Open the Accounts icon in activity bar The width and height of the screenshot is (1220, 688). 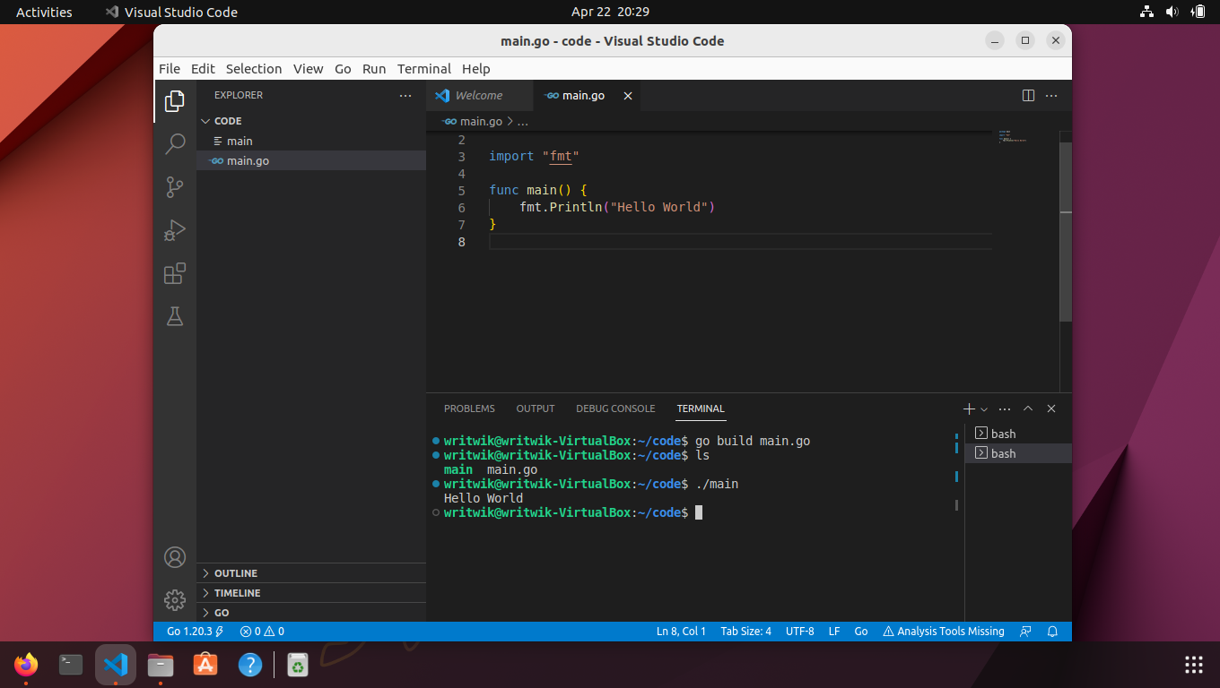(175, 557)
